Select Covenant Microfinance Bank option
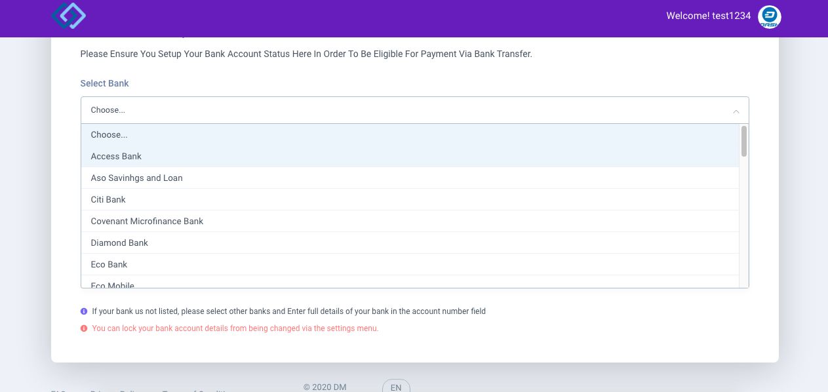The image size is (828, 392). [x=147, y=221]
